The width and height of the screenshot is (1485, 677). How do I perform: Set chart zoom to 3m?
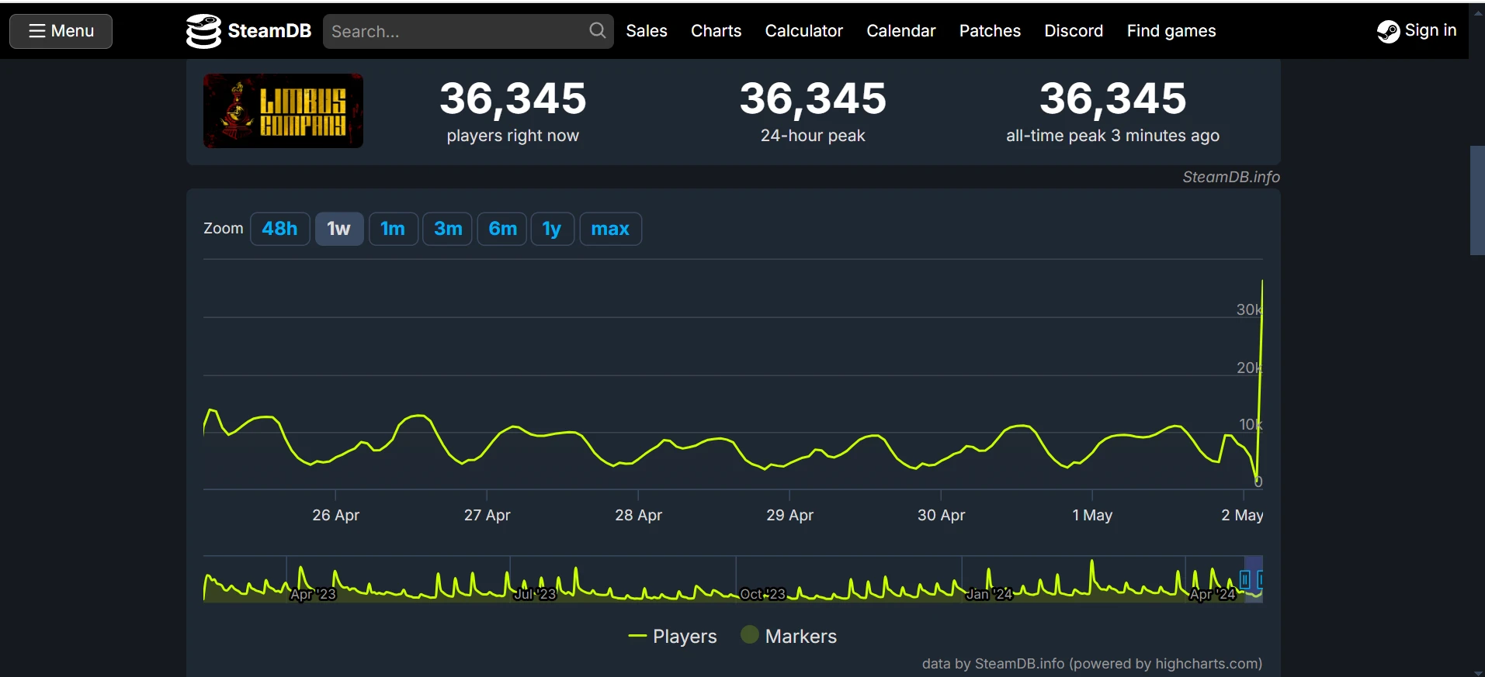pyautogui.click(x=448, y=229)
